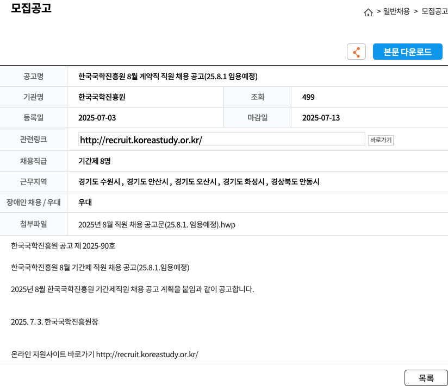The width and height of the screenshot is (448, 386).
Task: Click the 첨부파일 row label
Action: tap(33, 224)
